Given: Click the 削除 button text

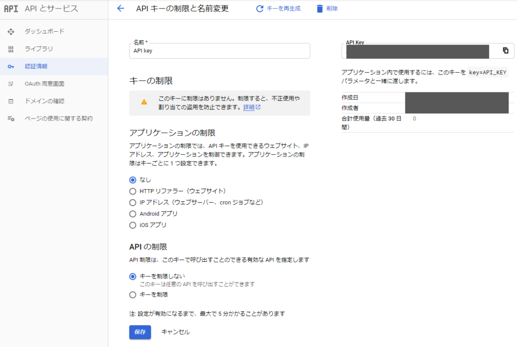Looking at the screenshot, I should 332,9.
